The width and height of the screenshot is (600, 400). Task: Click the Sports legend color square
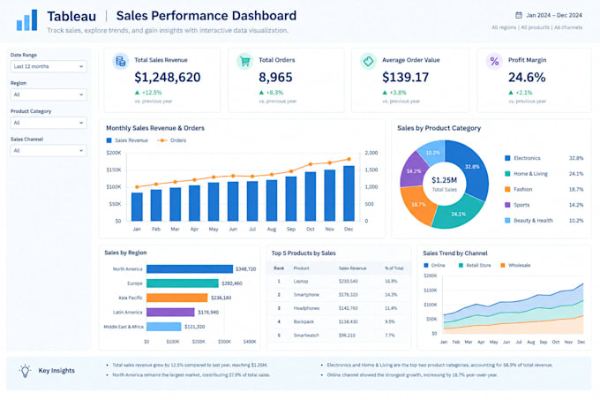(x=507, y=205)
